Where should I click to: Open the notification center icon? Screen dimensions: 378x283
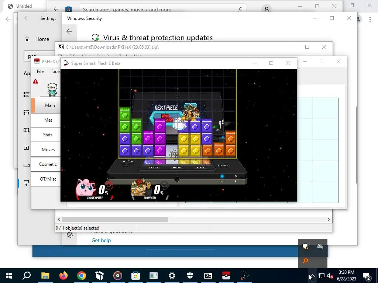pos(367,276)
